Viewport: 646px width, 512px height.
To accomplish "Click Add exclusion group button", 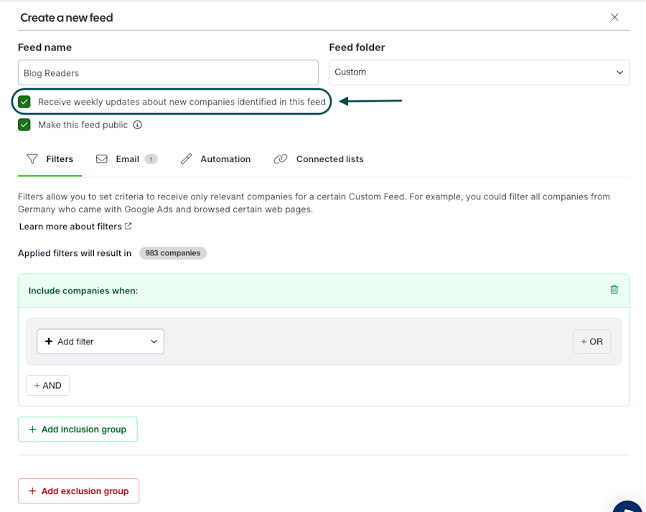I will (x=78, y=491).
